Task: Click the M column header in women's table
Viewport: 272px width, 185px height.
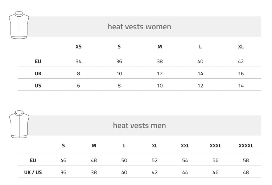Action: pyautogui.click(x=160, y=47)
